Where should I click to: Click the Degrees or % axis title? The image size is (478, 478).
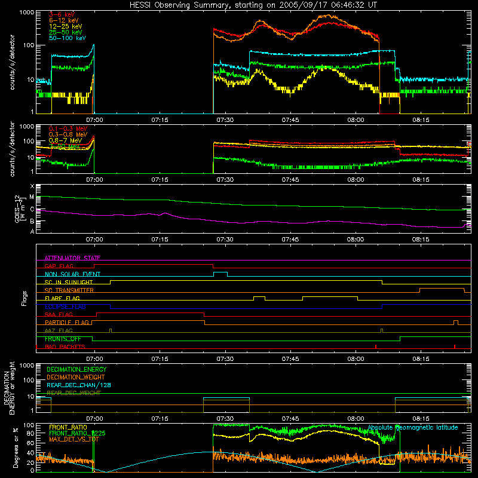click(16, 448)
